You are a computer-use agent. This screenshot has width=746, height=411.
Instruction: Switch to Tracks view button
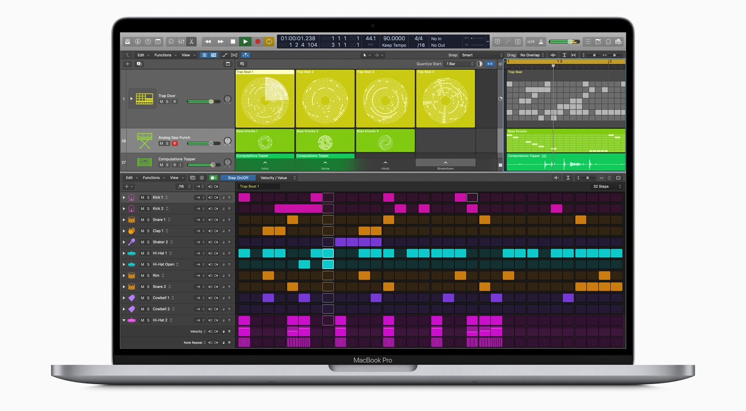pos(213,55)
